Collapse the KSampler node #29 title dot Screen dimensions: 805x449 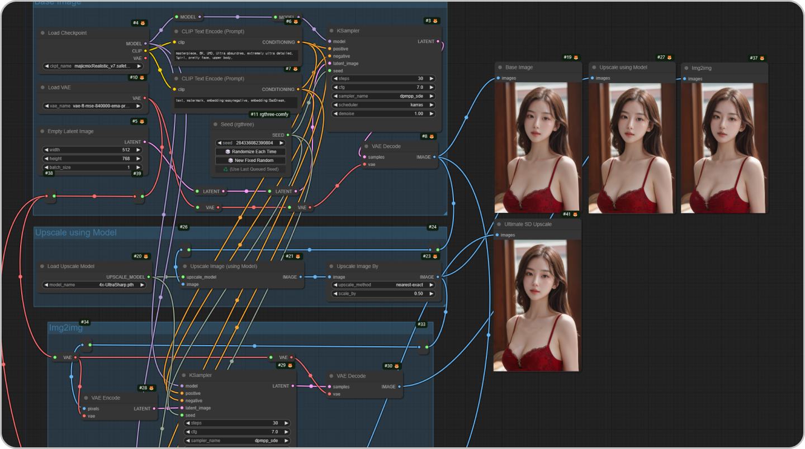click(x=184, y=375)
